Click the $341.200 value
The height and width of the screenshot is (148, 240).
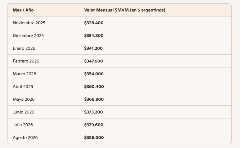[x=93, y=49]
